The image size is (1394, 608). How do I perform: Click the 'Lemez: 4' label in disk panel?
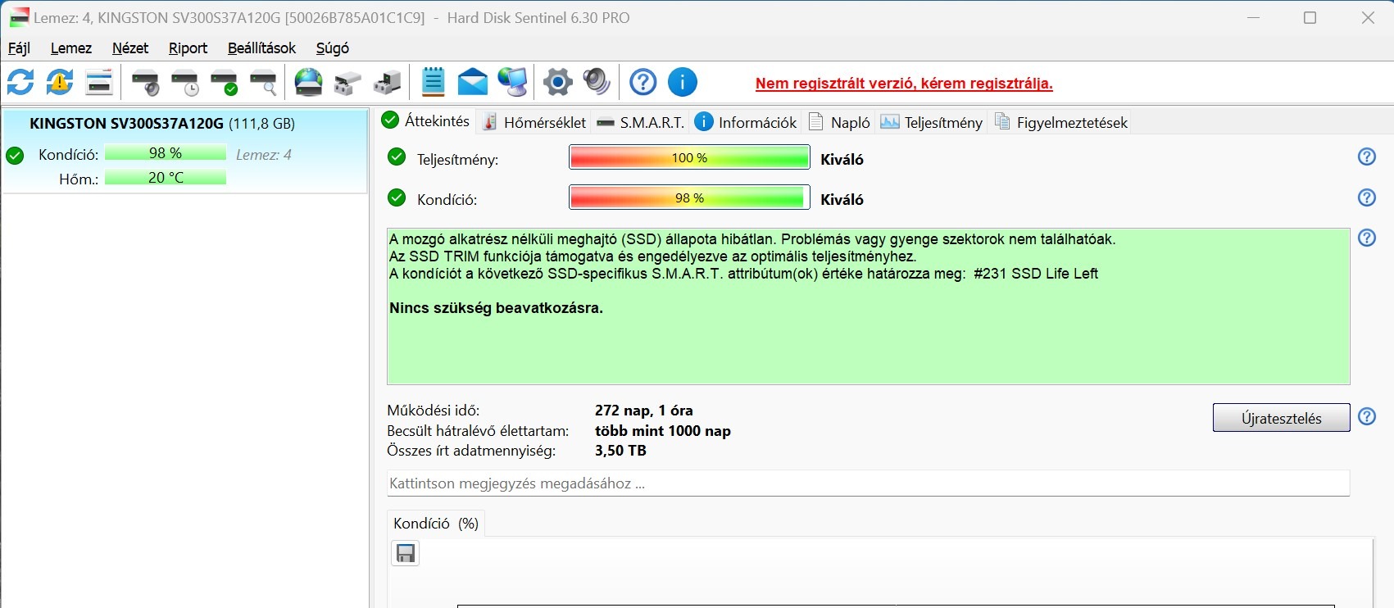coord(264,155)
